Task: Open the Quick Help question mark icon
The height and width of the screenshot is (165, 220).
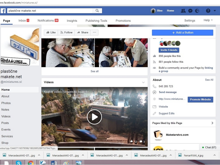Action: (x=208, y=11)
